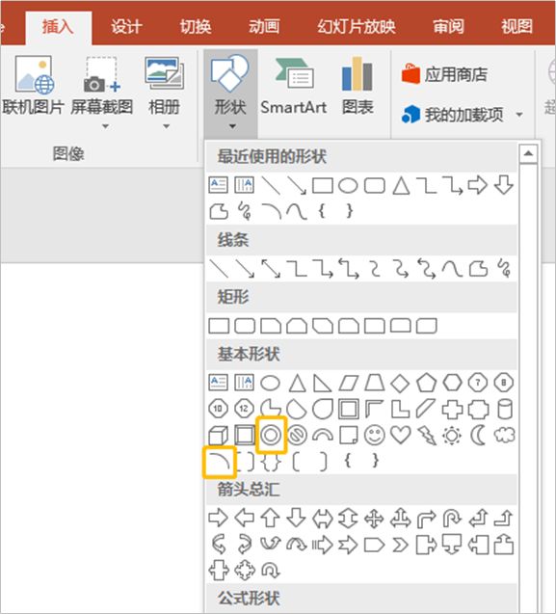Open the 屏幕截图 dropdown arrow

(x=105, y=126)
